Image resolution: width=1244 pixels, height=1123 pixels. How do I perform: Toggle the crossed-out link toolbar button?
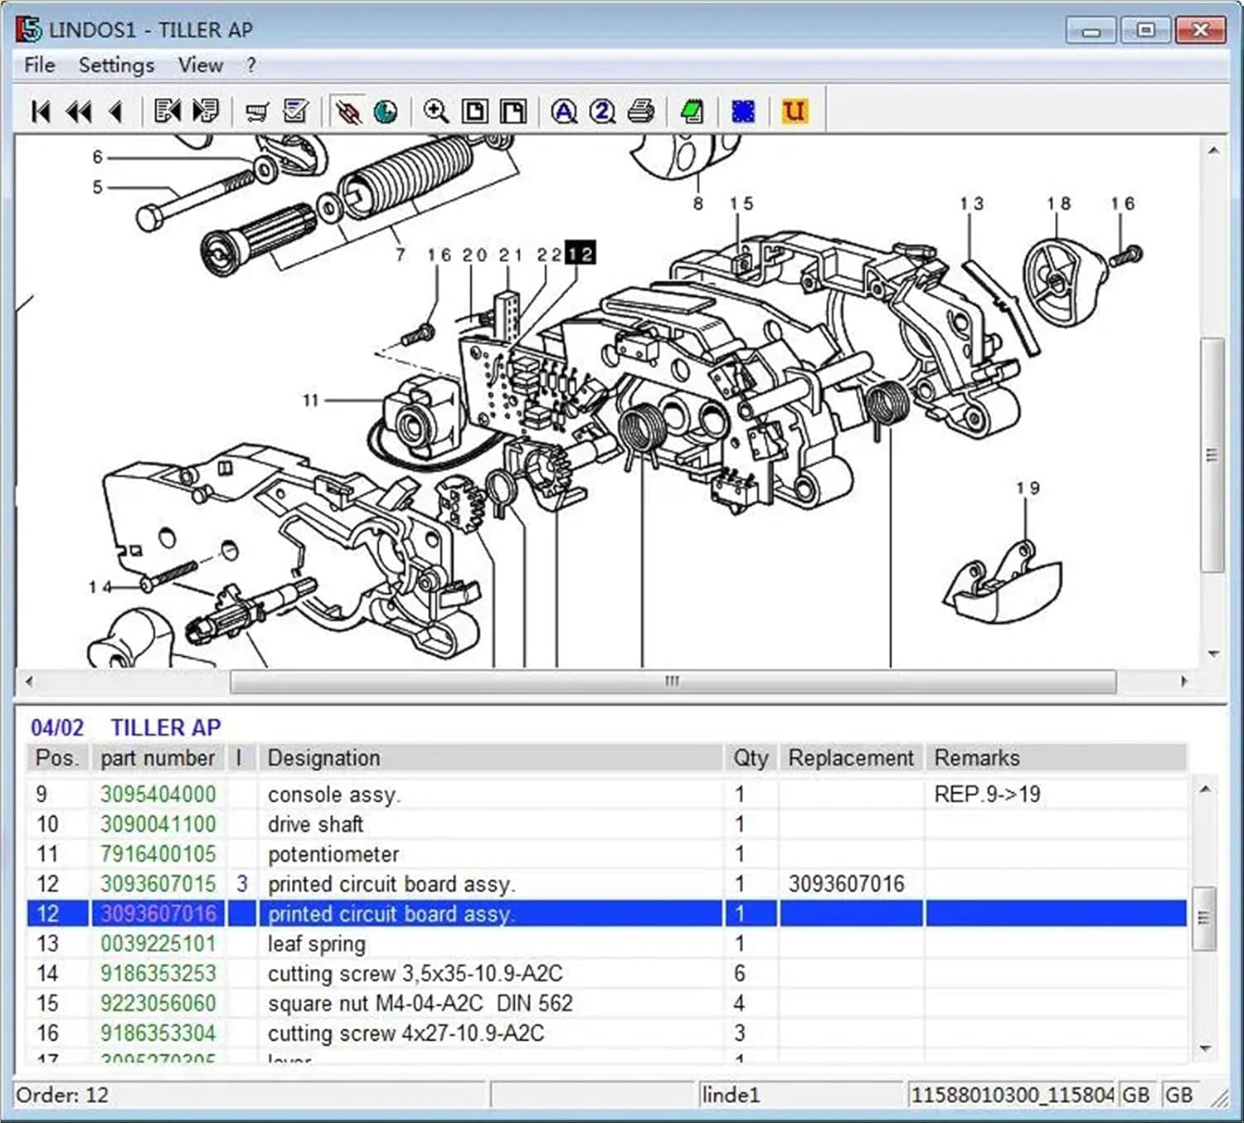pyautogui.click(x=347, y=111)
